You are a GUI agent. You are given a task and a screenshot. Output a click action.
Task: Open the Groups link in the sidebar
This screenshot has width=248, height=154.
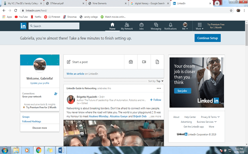click(x=26, y=117)
